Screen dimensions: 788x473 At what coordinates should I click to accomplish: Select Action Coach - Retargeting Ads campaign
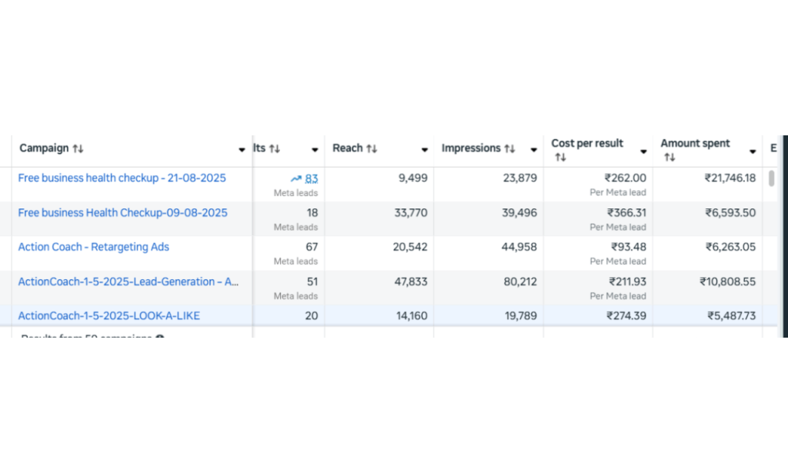[x=93, y=247]
